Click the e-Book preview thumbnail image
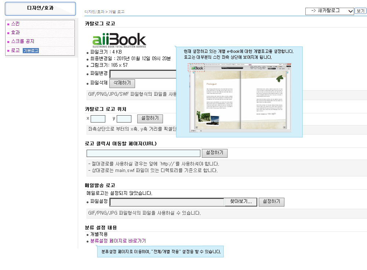Image resolution: width=367 pixels, height=270 pixels. (x=239, y=98)
